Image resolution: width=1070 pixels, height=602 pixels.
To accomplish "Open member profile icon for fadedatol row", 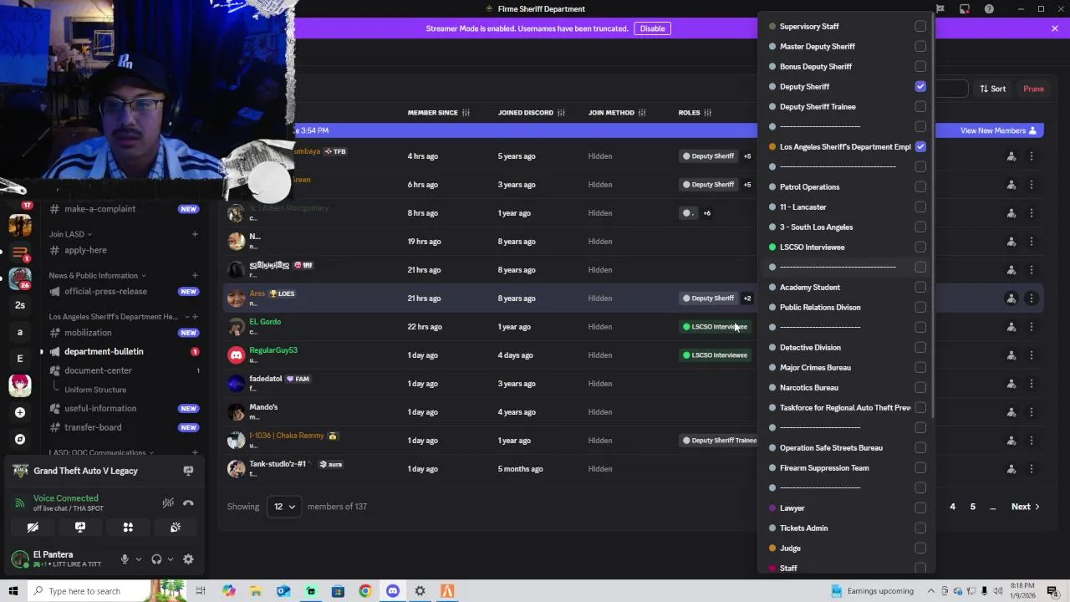I will pos(1011,384).
